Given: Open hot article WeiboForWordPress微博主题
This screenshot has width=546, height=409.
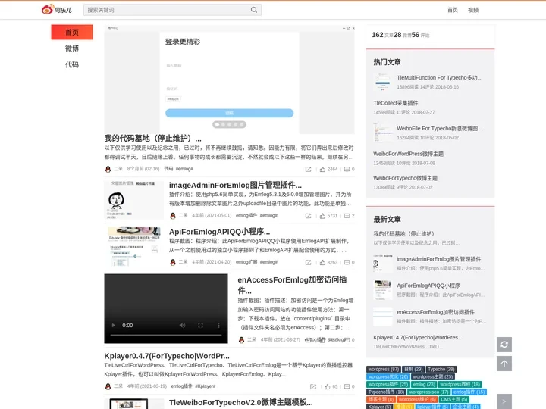Looking at the screenshot, I should (409, 154).
